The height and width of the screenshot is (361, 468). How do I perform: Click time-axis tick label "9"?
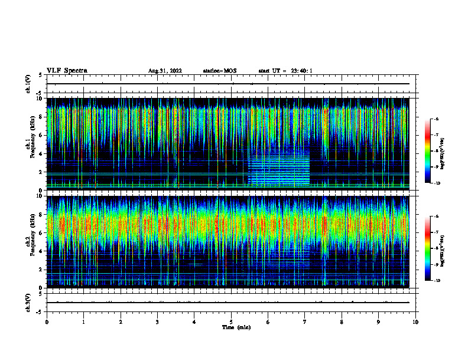pyautogui.click(x=378, y=322)
